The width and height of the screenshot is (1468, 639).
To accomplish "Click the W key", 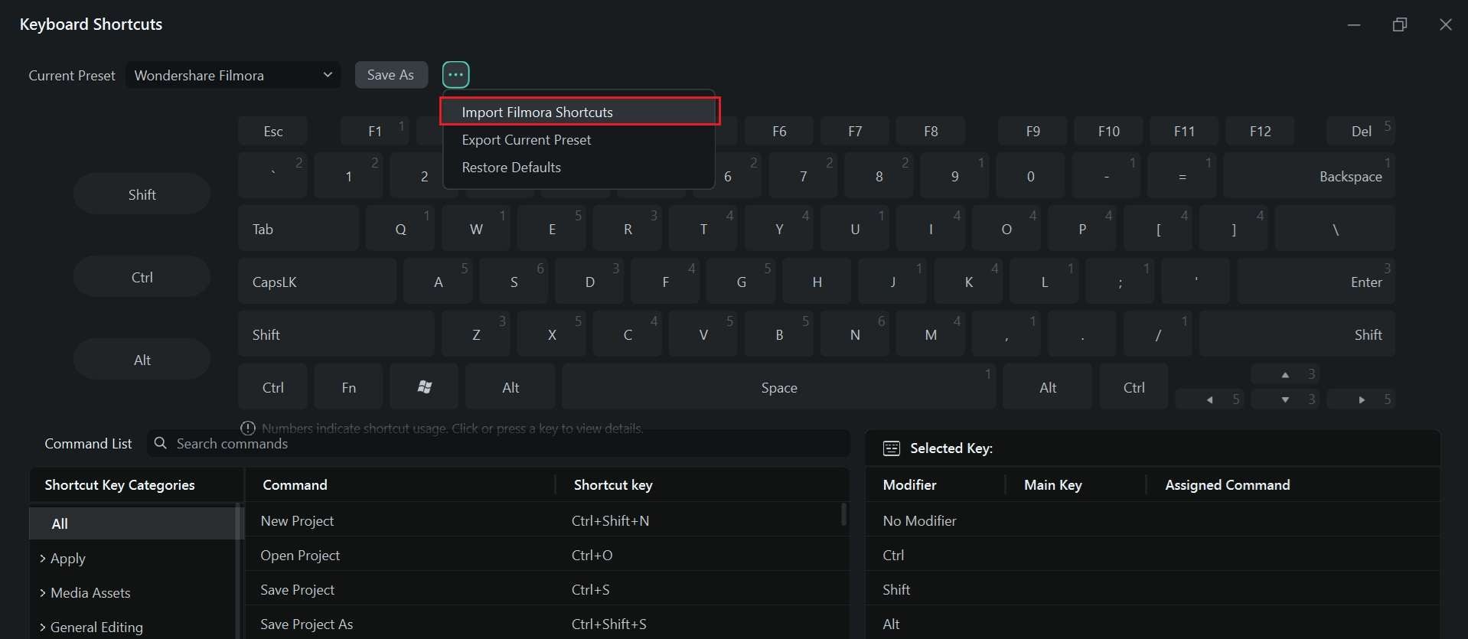I will [475, 229].
